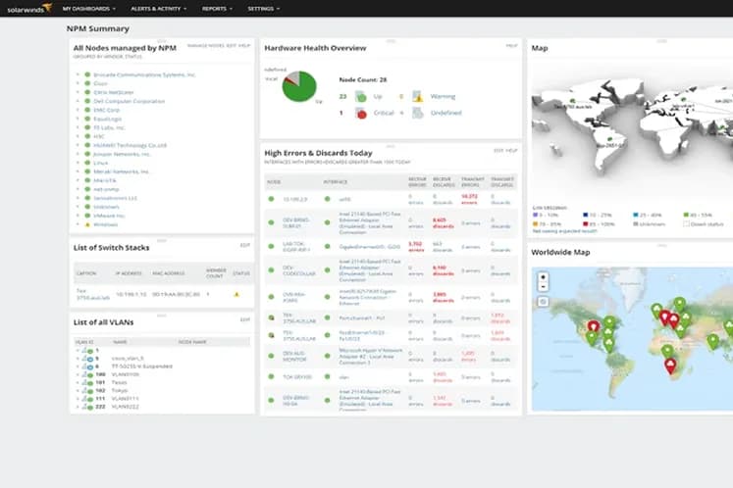Click Help in Hardware Health Overview panel
This screenshot has height=488, width=733.
coord(512,46)
